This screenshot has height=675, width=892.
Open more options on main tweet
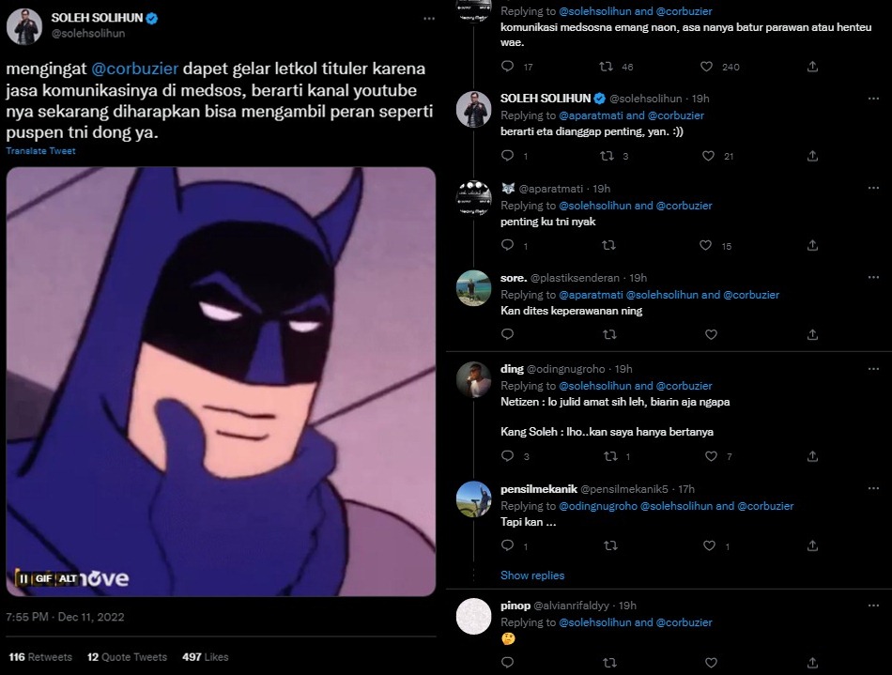tap(429, 19)
